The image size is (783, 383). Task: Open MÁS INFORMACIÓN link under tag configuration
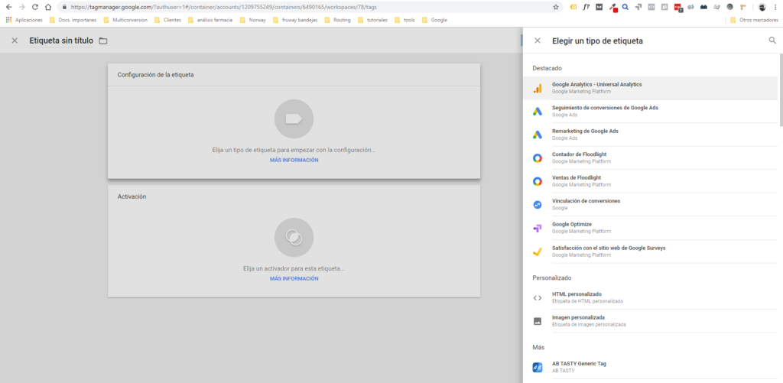294,161
